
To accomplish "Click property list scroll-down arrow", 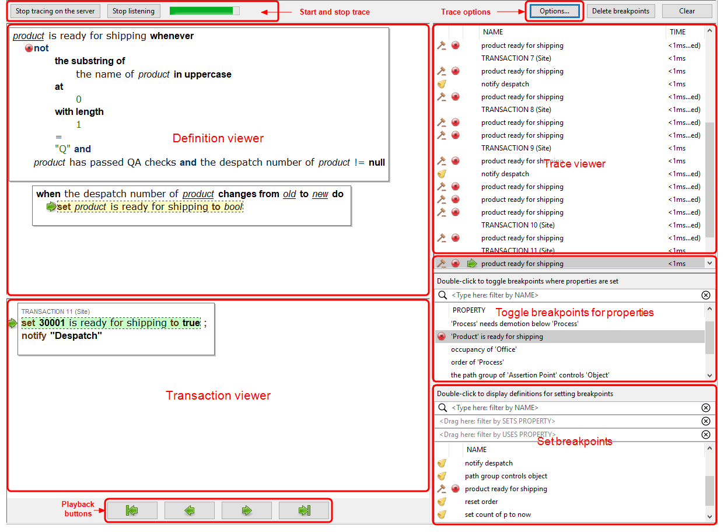I will [709, 376].
